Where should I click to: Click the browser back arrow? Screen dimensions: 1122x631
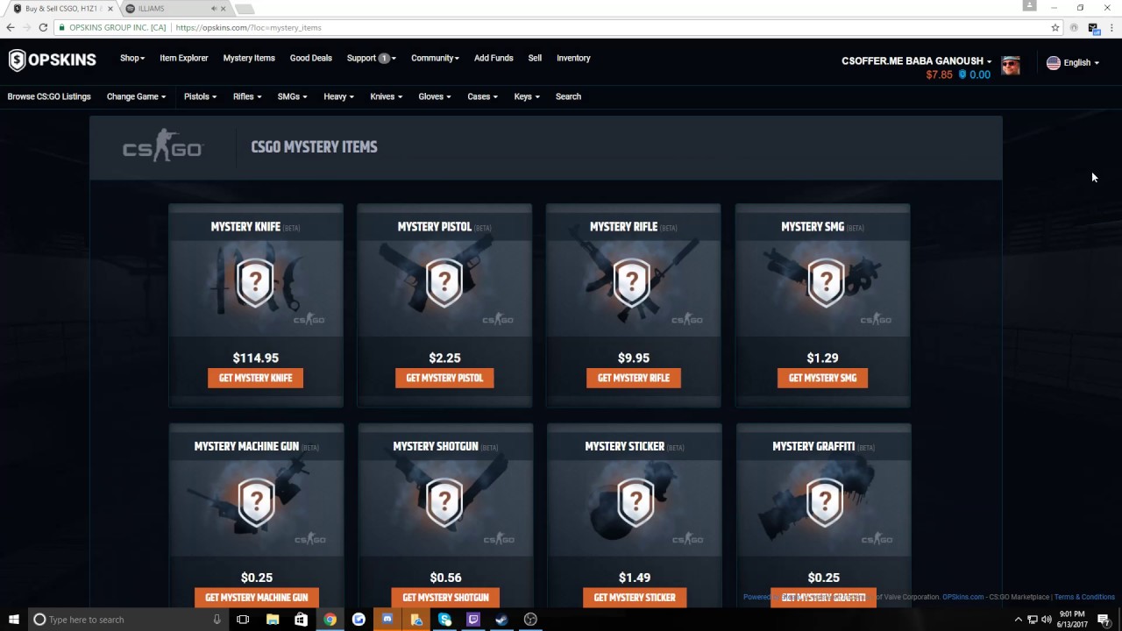point(11,27)
